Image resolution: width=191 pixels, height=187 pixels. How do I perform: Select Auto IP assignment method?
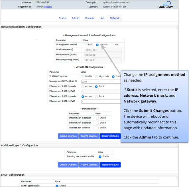click(112, 45)
